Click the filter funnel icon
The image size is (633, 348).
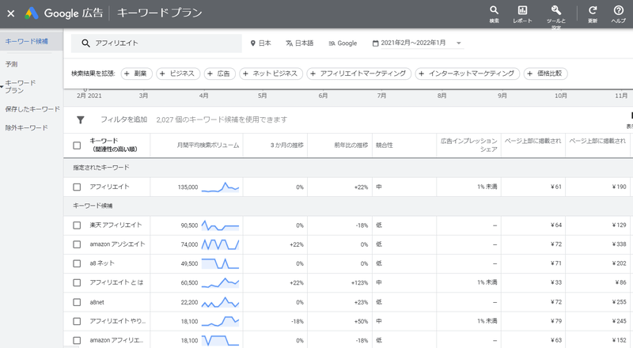click(81, 120)
